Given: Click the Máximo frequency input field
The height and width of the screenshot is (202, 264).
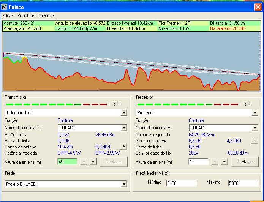Looking at the screenshot, I should pyautogui.click(x=242, y=183).
